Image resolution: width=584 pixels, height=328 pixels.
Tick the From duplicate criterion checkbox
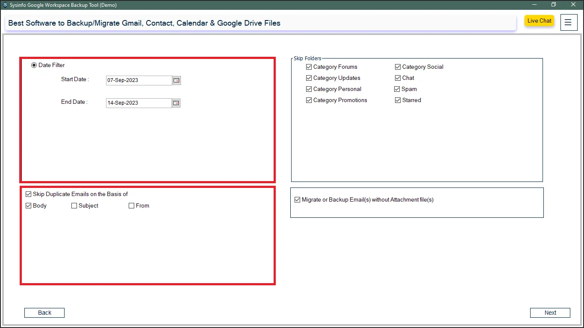point(132,206)
